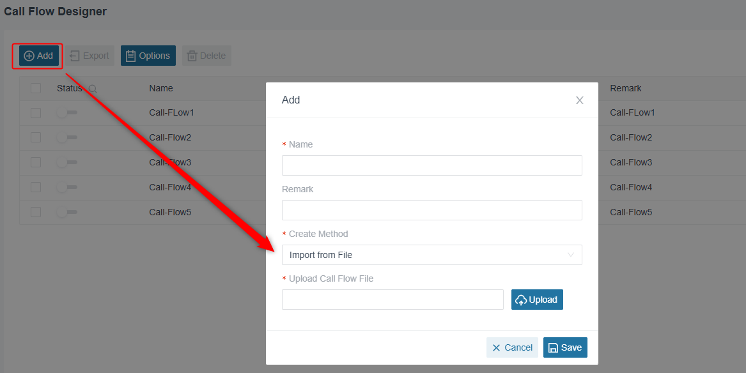
Task: Click the Upload Call Flow File field
Action: click(392, 300)
